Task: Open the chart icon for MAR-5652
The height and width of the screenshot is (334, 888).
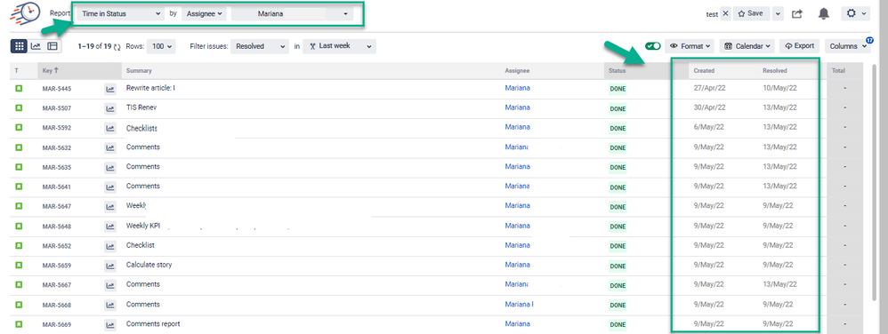Action: (110, 246)
